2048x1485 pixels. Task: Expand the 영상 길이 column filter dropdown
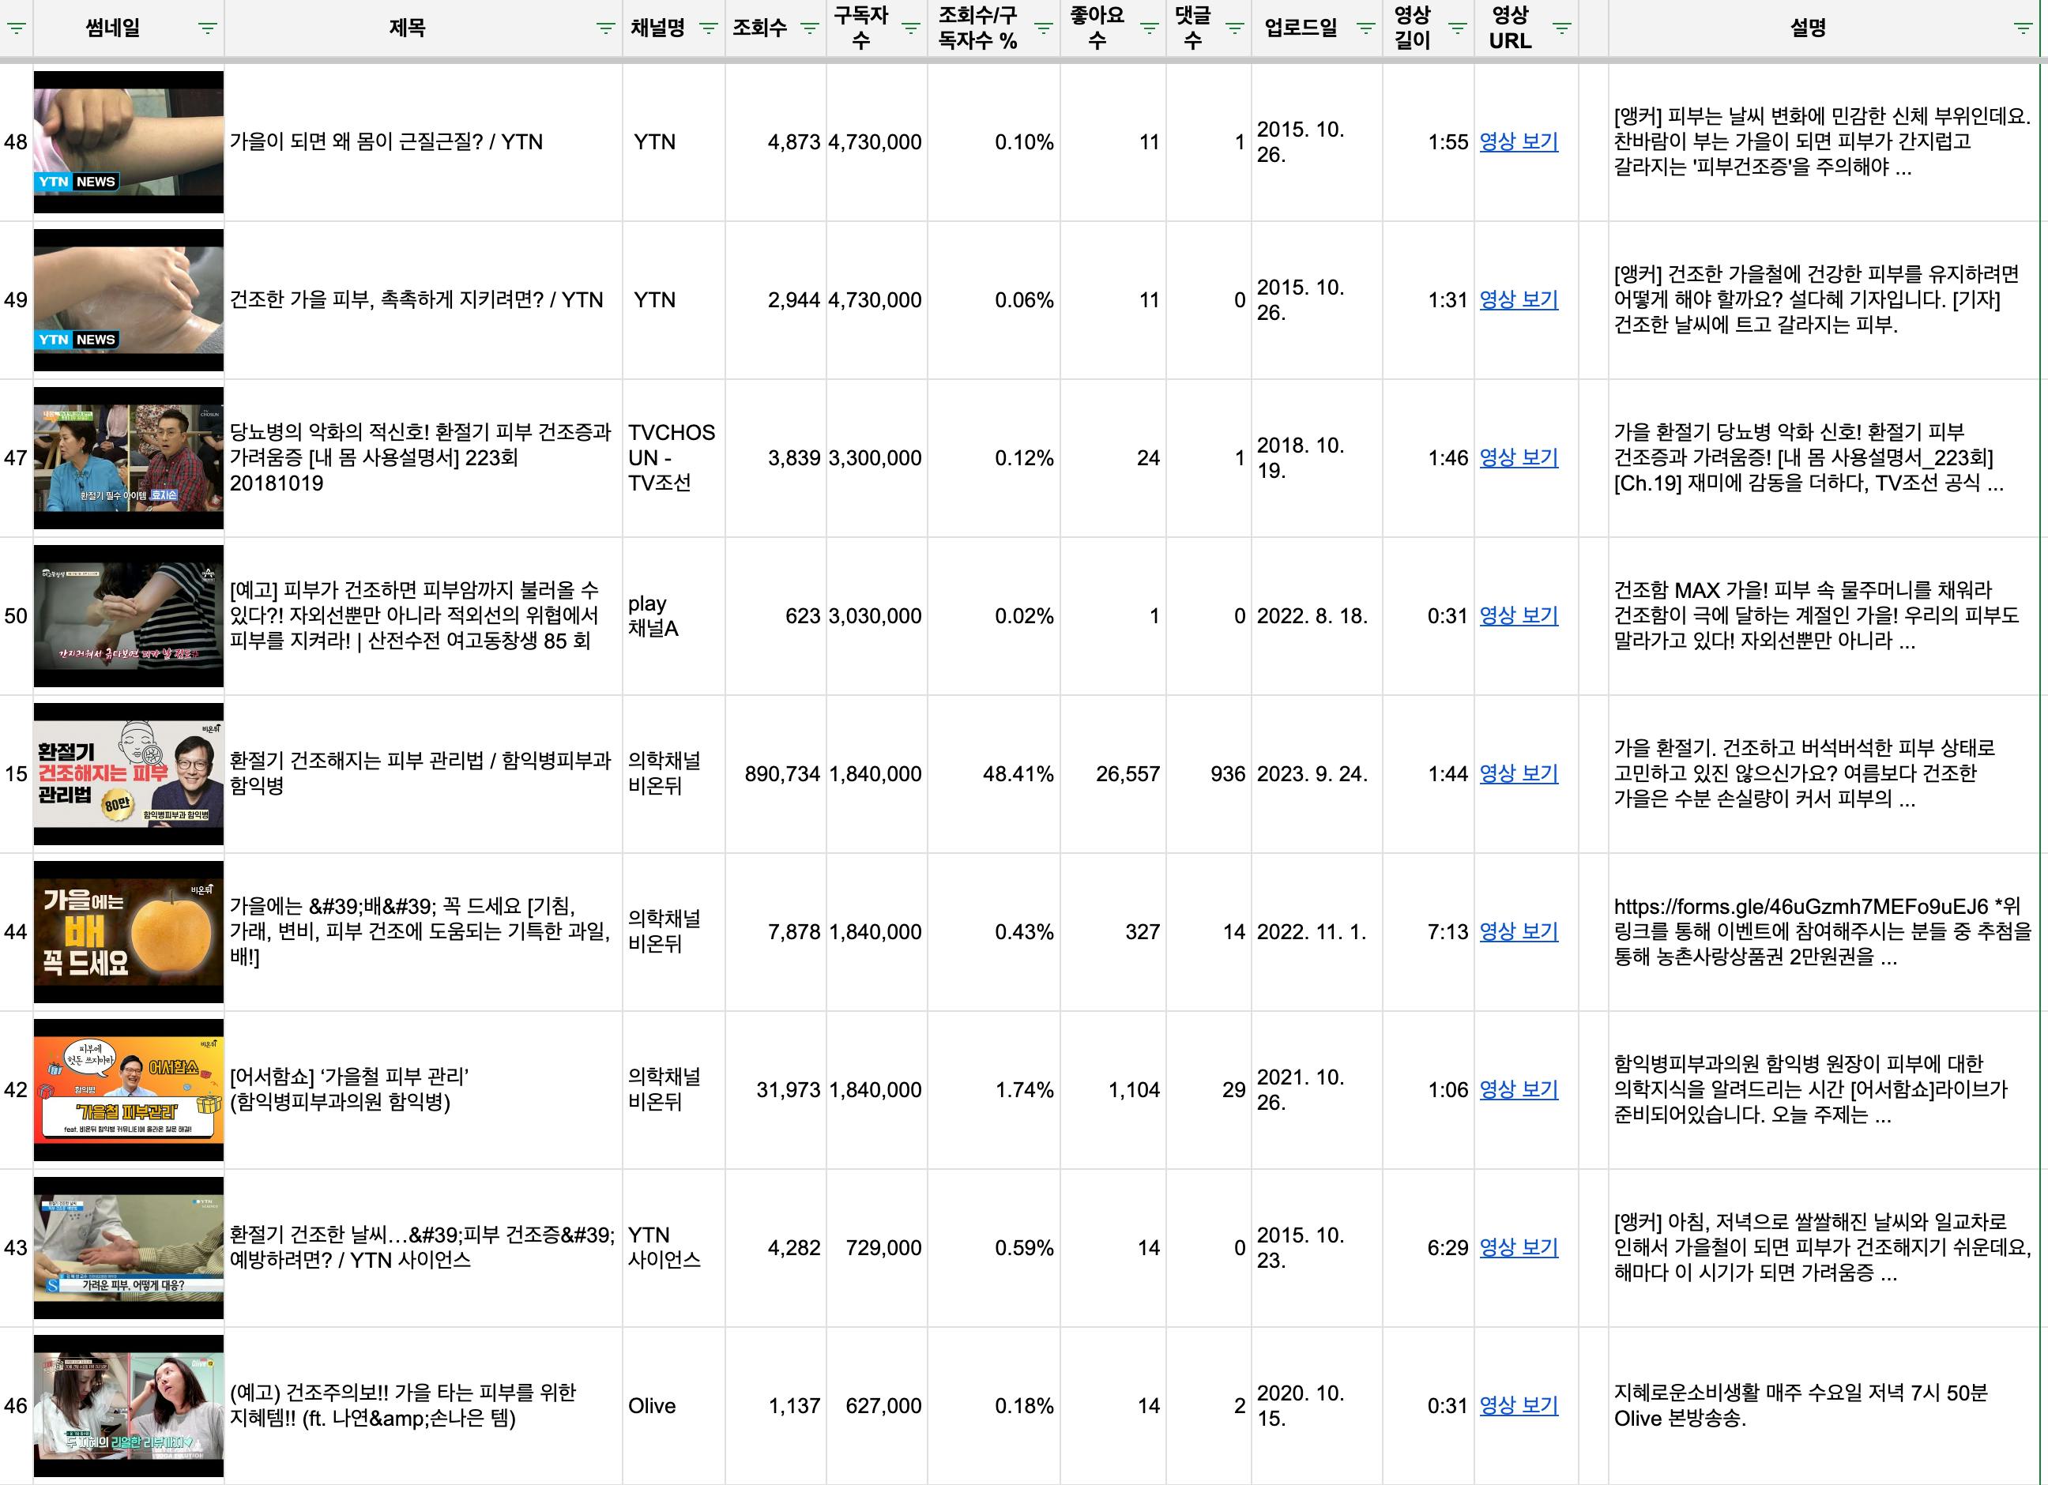click(x=1456, y=28)
